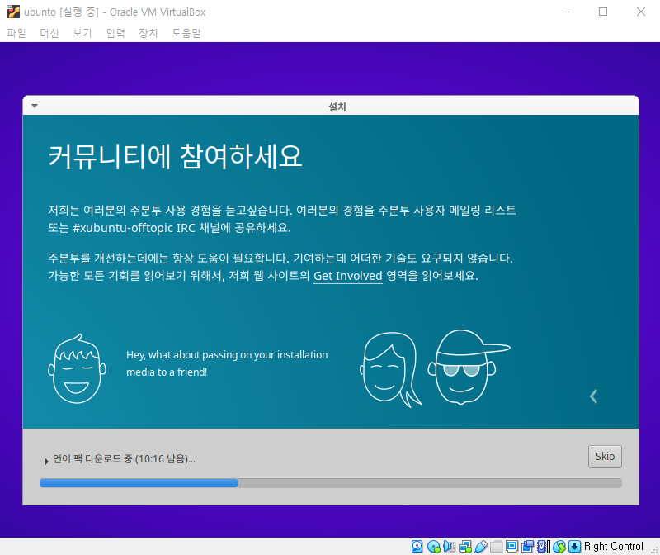Click the keyboard capture arrow icon
This screenshot has height=555, width=660.
[x=574, y=547]
